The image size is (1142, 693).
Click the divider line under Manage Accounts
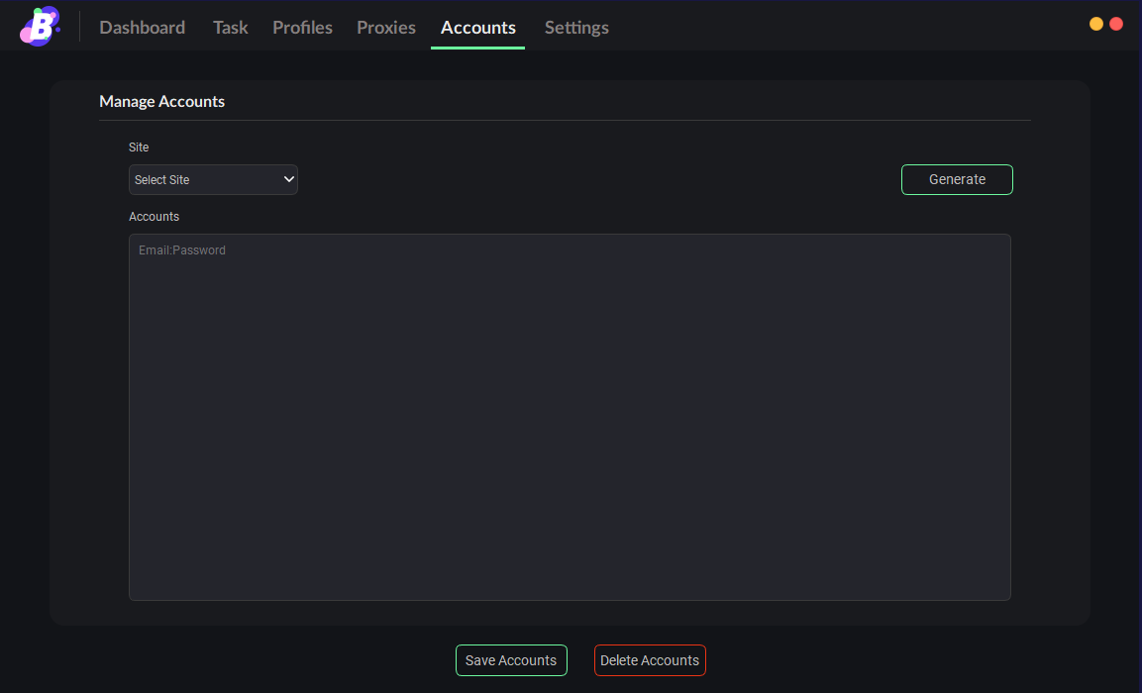(565, 120)
